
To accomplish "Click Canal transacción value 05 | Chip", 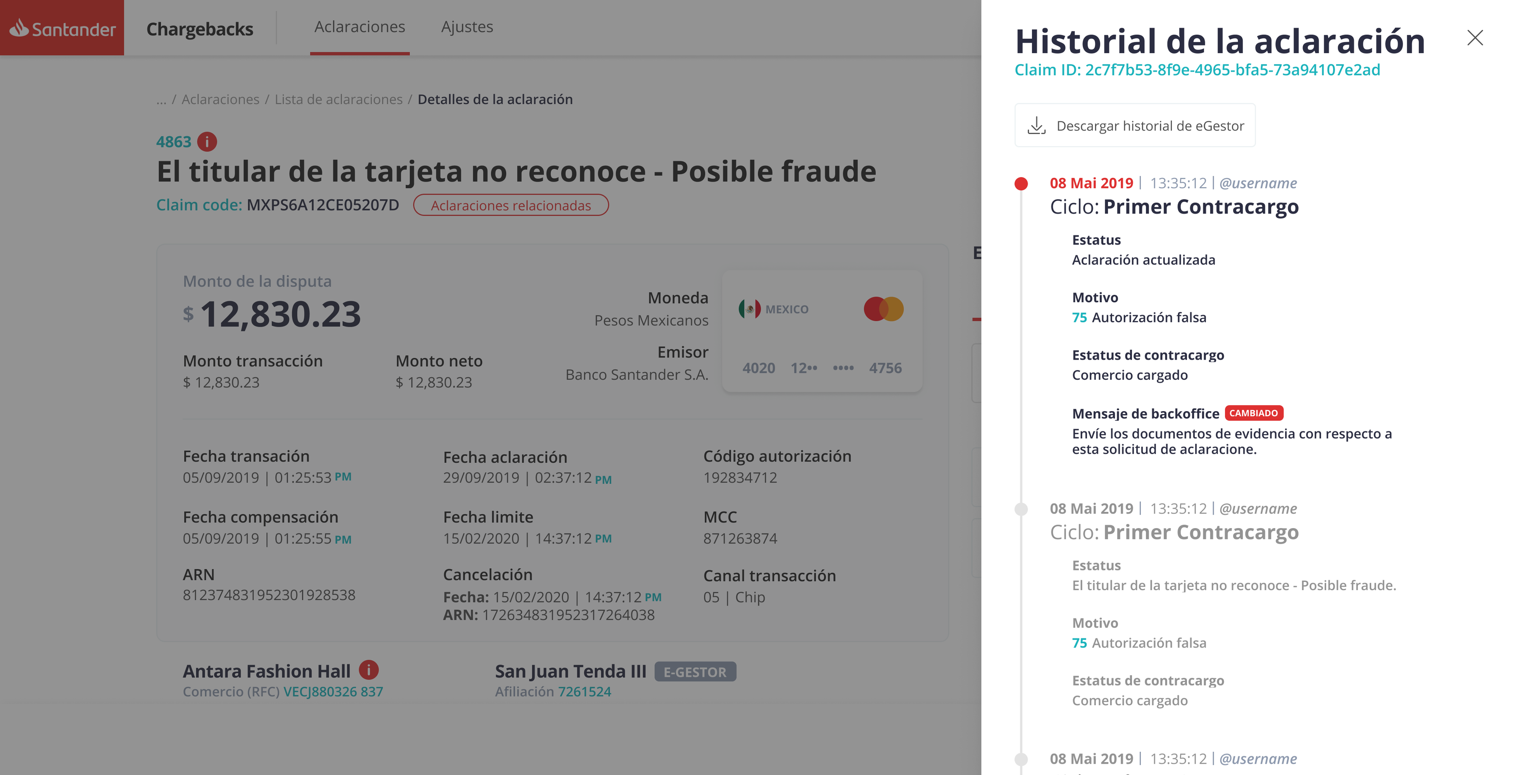I will coord(734,597).
